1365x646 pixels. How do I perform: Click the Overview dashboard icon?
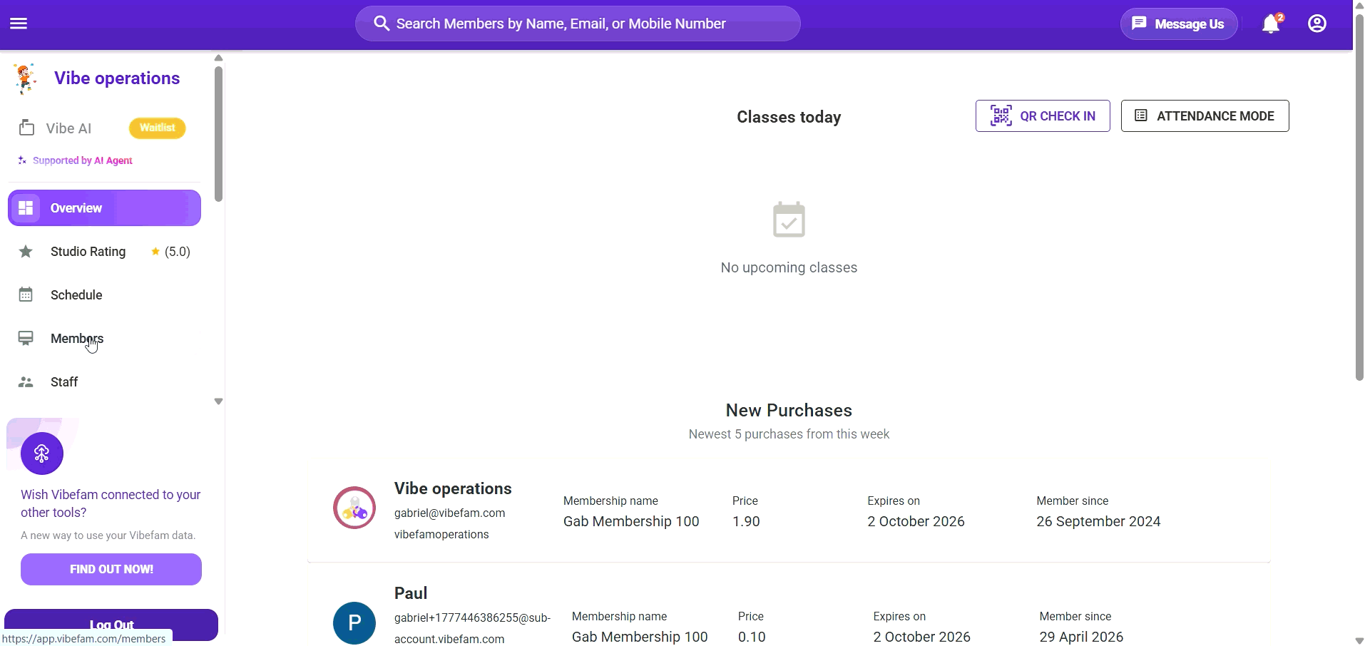pyautogui.click(x=26, y=208)
